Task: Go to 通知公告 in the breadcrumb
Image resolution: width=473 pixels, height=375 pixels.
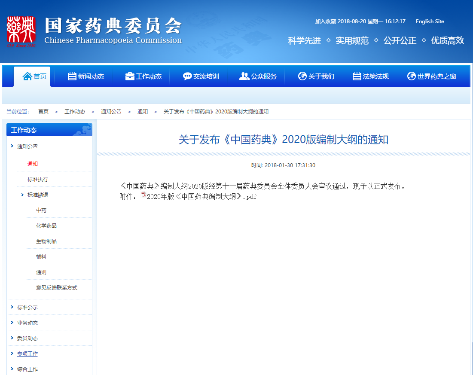Action: (111, 112)
